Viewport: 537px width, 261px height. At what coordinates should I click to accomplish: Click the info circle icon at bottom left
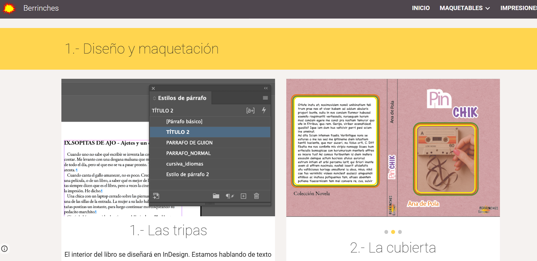tap(4, 249)
